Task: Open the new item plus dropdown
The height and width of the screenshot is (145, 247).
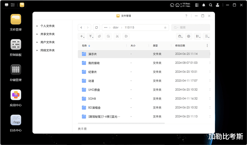Action: (82, 36)
